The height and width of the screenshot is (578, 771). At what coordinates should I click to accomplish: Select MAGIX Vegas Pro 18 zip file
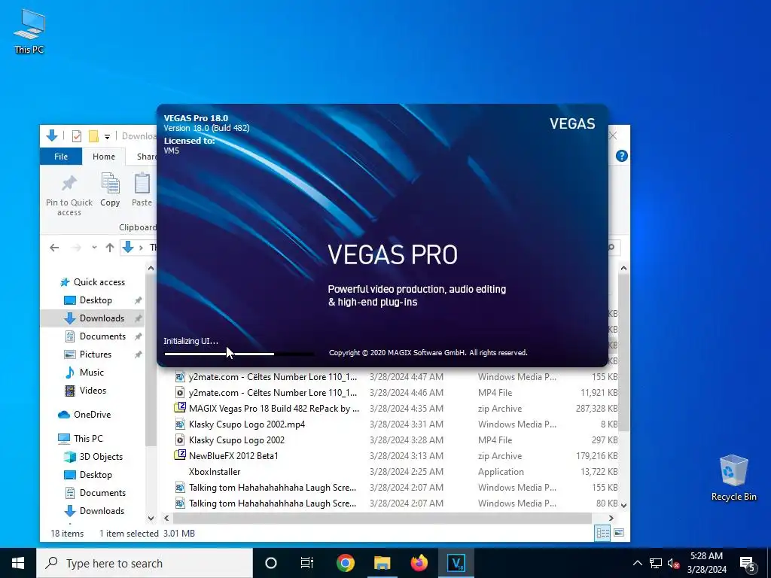click(x=396, y=409)
